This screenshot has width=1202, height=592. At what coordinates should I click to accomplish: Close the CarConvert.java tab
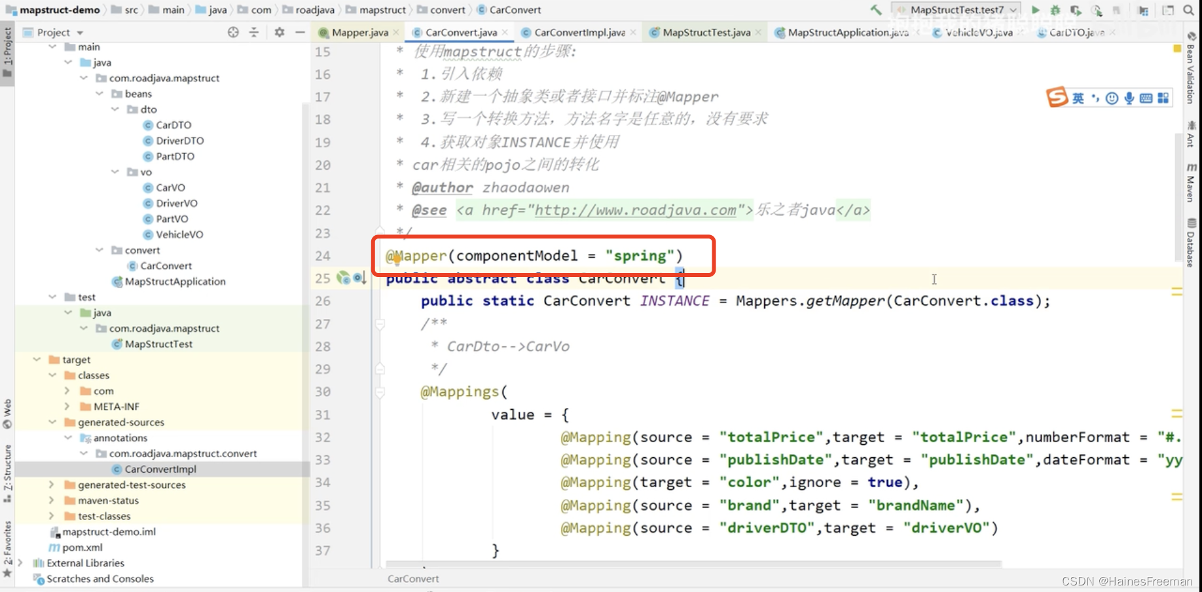(x=505, y=32)
